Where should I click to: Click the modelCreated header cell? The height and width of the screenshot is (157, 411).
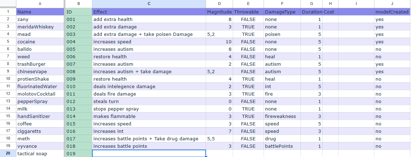(x=393, y=12)
